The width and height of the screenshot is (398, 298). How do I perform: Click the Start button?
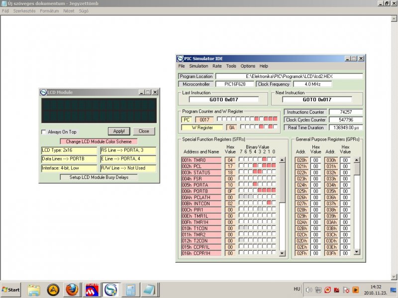tap(11, 290)
